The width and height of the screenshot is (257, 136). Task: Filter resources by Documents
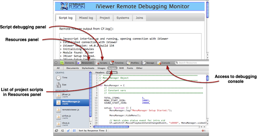click(73, 68)
